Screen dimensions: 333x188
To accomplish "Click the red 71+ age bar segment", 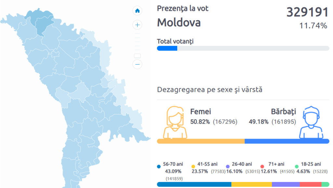I will pyautogui.click(x=311, y=184).
